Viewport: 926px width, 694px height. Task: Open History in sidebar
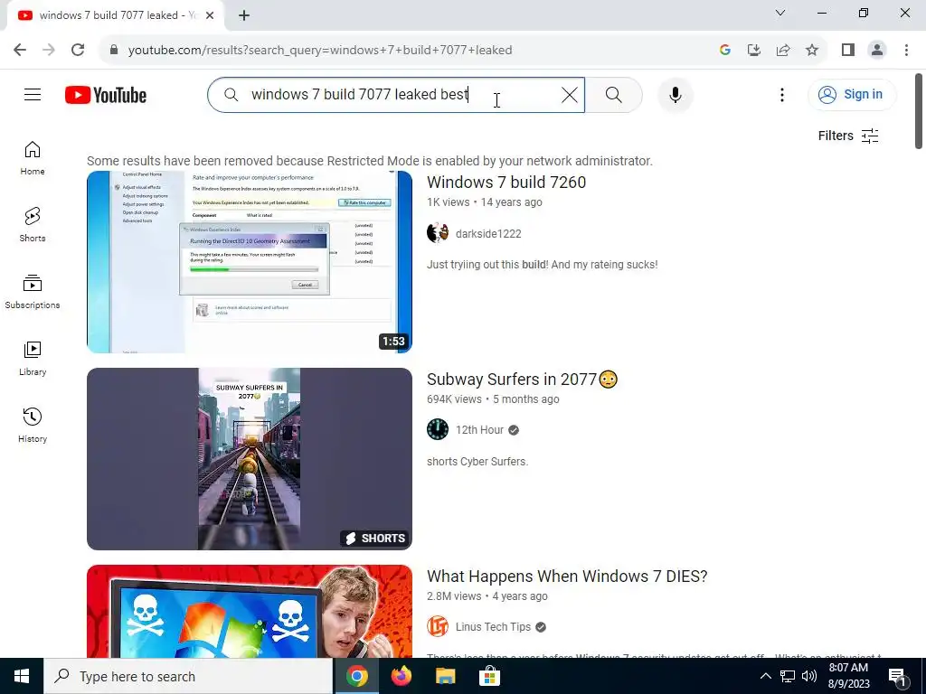[x=33, y=425]
